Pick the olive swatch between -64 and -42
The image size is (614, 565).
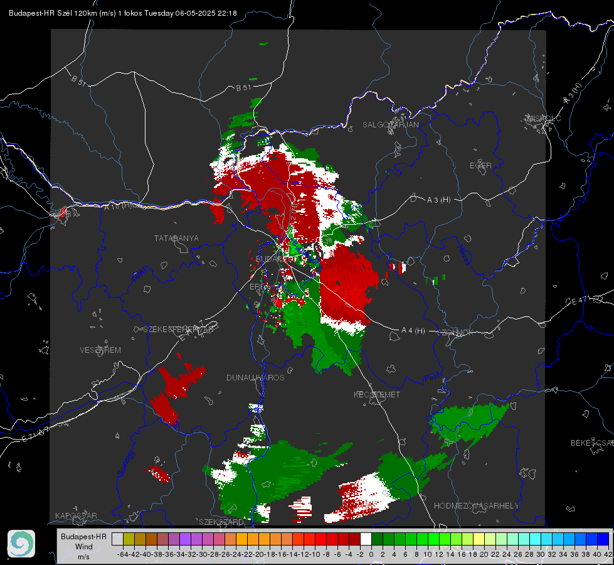(129, 539)
